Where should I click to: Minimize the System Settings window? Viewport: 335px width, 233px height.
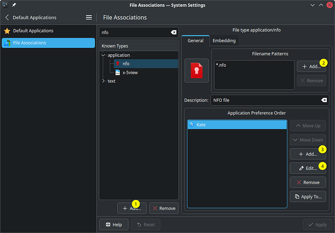coord(313,5)
